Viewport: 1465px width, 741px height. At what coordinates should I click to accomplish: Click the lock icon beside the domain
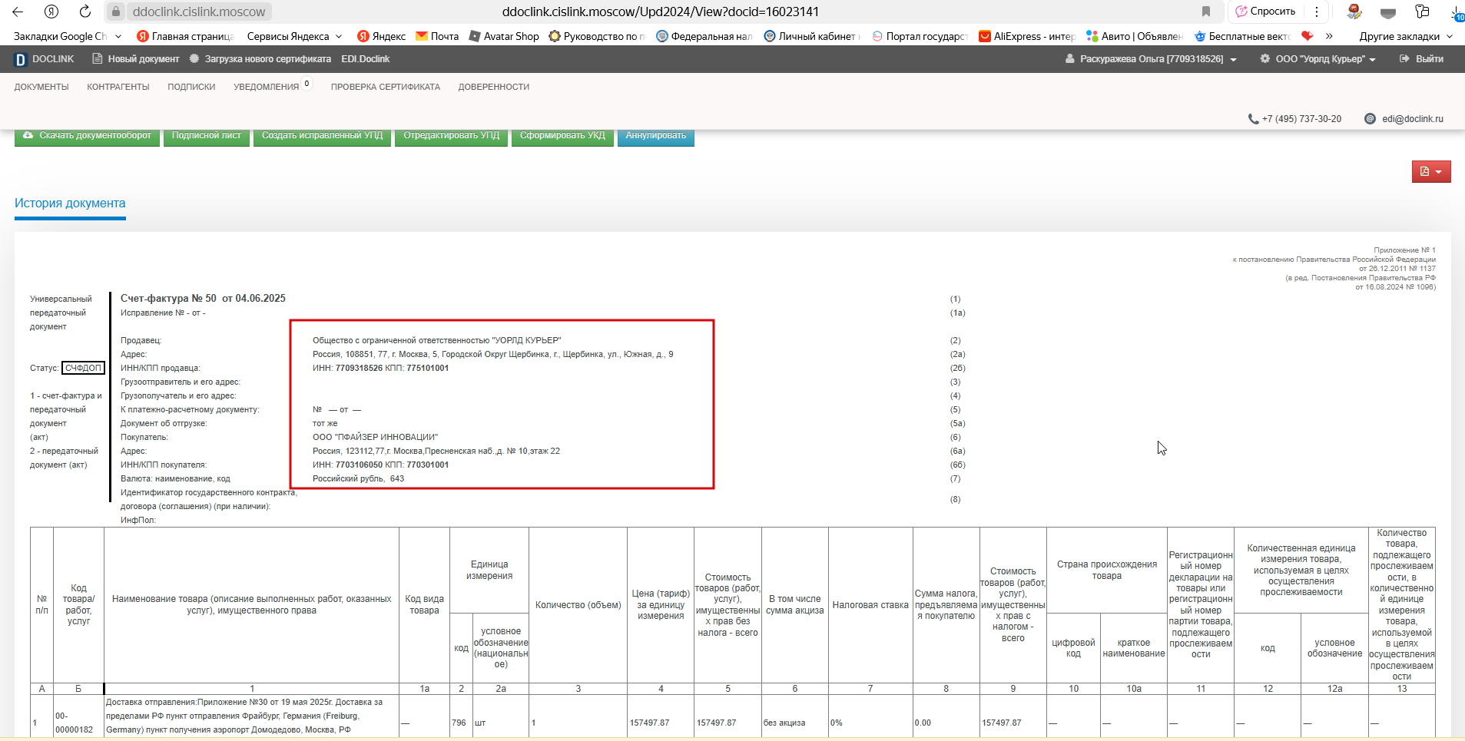[x=115, y=12]
